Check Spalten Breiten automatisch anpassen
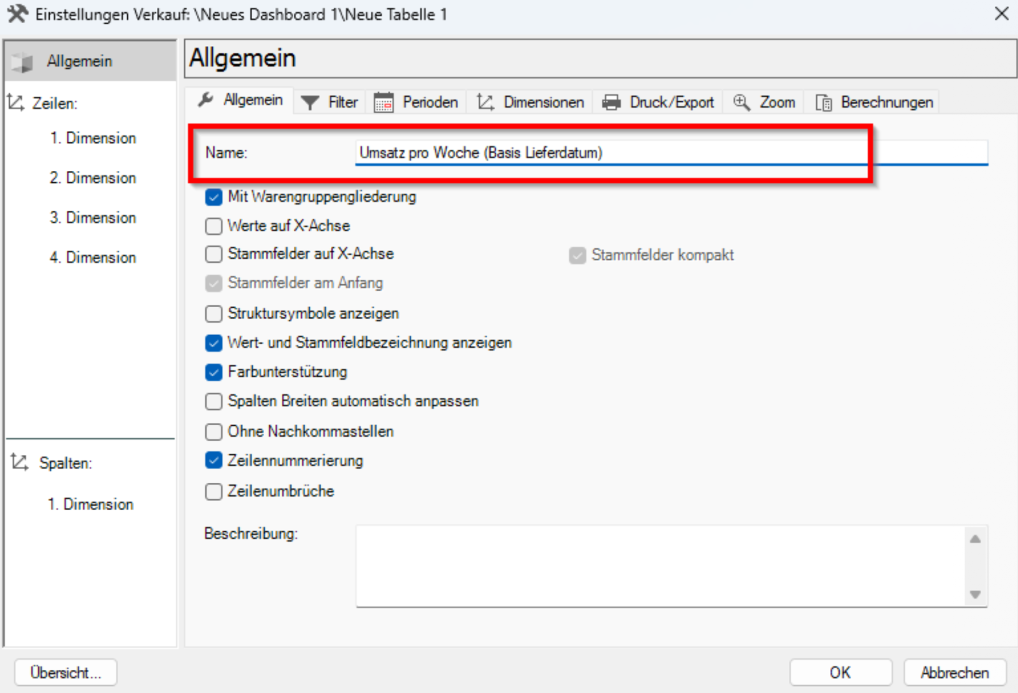Screen dimensions: 1018x693 pyautogui.click(x=213, y=401)
